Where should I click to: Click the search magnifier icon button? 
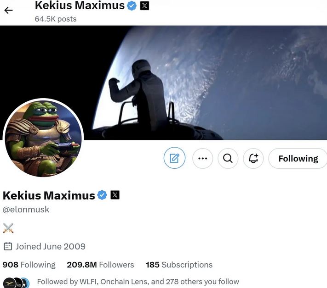coord(228,159)
